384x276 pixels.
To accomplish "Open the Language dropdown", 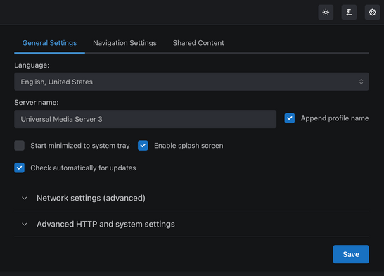I will pos(191,82).
